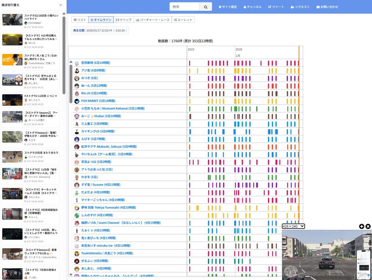Viewport: 372px width, 280px height.
Task: Click the search magnifier button
Action: pos(206,7)
